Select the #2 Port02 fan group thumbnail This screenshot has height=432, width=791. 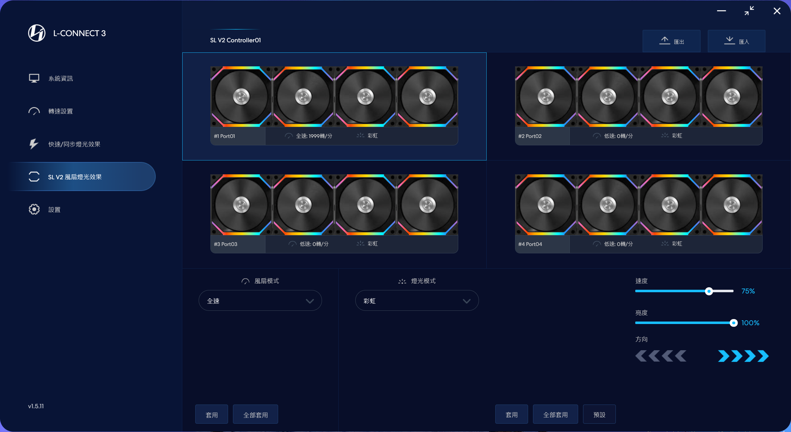pyautogui.click(x=639, y=97)
